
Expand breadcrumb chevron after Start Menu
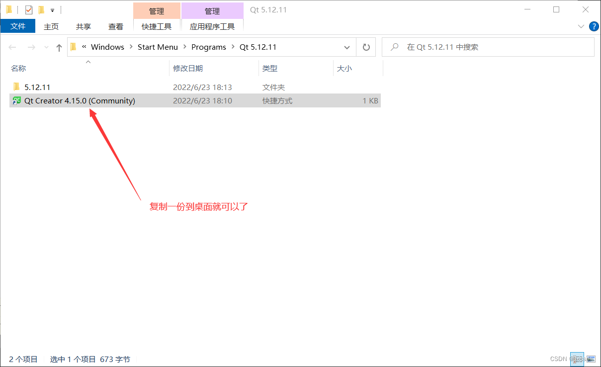[x=184, y=47]
